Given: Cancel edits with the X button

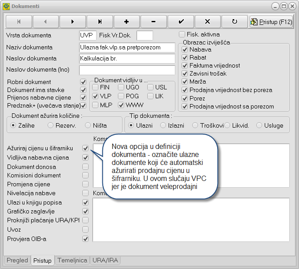Looking at the screenshot, I should tap(208, 21).
